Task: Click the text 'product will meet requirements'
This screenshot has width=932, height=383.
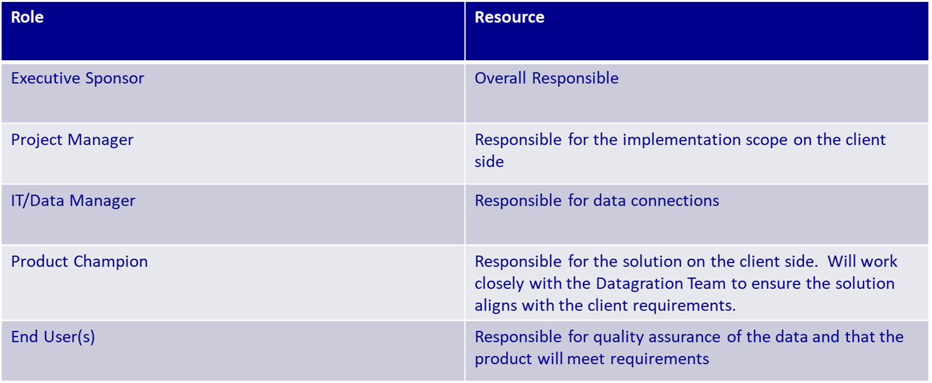Action: pyautogui.click(x=591, y=359)
